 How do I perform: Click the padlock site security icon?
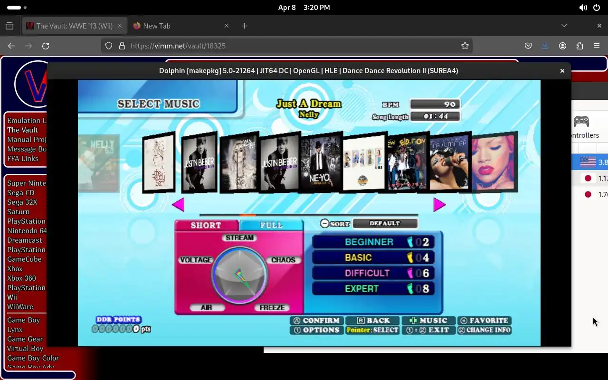(122, 46)
